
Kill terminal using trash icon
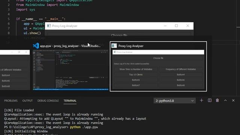pos(217,100)
